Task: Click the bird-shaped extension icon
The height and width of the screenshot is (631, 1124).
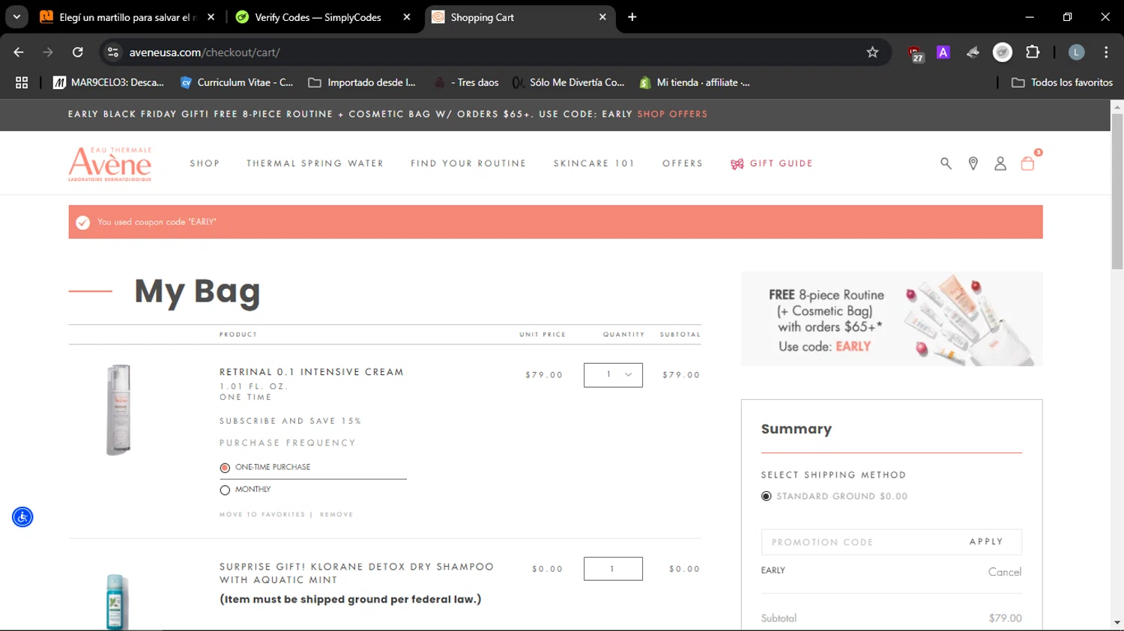Action: click(x=973, y=52)
